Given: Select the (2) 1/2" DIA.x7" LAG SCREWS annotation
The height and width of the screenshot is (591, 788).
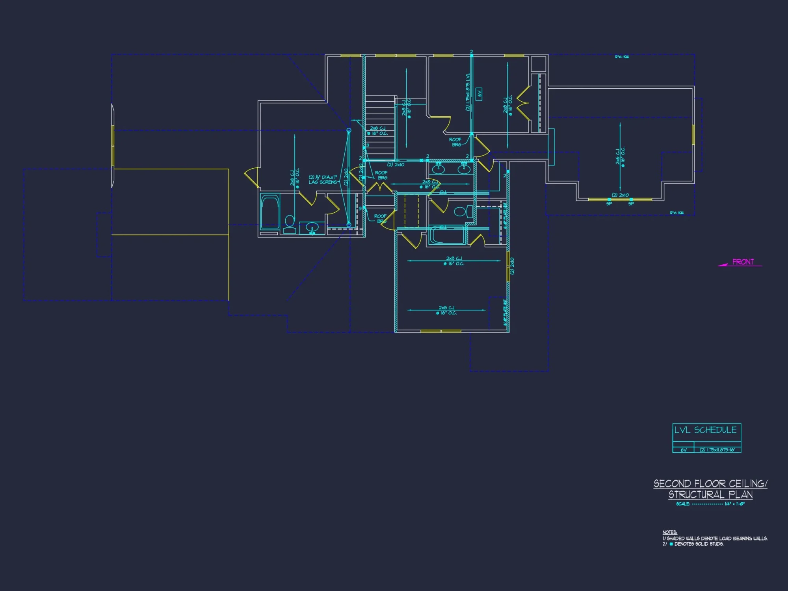Looking at the screenshot, I should pyautogui.click(x=323, y=179).
